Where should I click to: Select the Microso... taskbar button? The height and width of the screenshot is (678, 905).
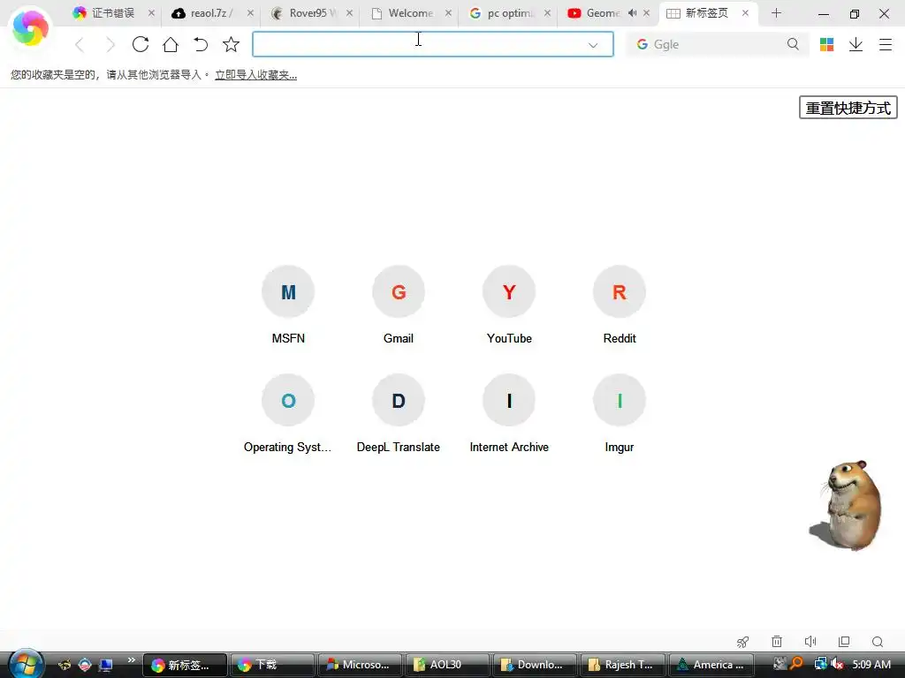(x=361, y=665)
